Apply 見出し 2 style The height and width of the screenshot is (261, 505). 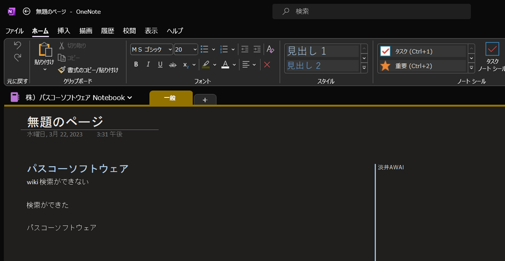coord(322,66)
